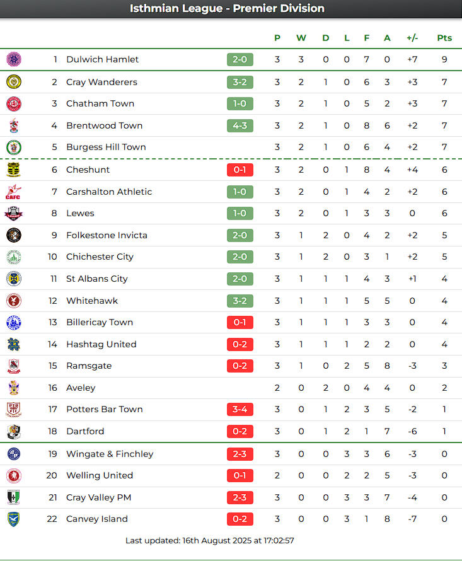
Task: Click the Chatham Town club crest
Action: [x=13, y=103]
